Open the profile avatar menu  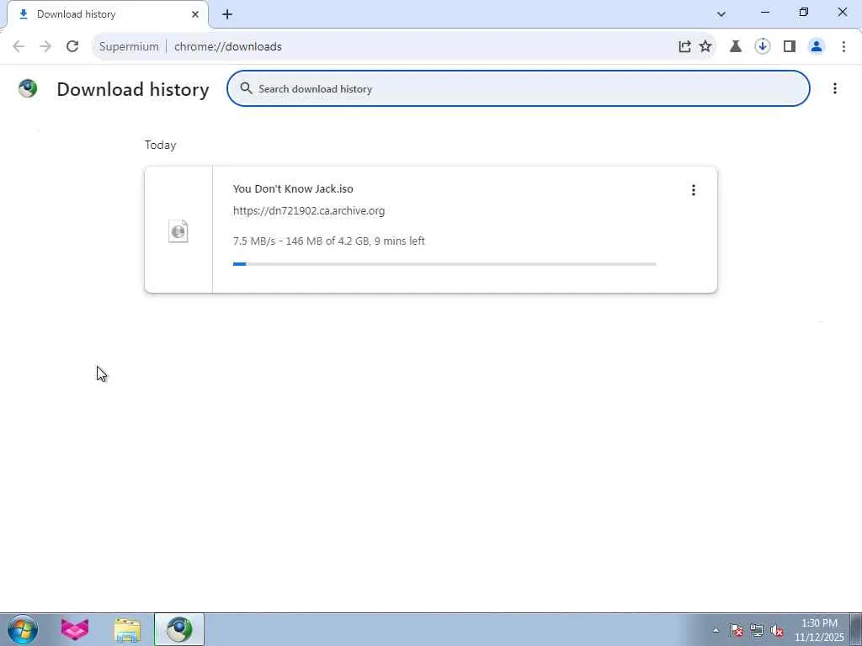[817, 46]
